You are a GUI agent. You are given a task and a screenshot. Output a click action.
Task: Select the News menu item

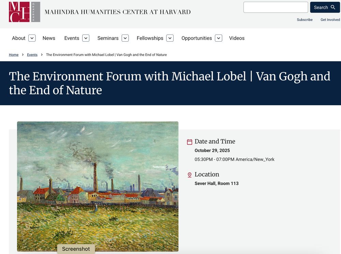(x=49, y=38)
